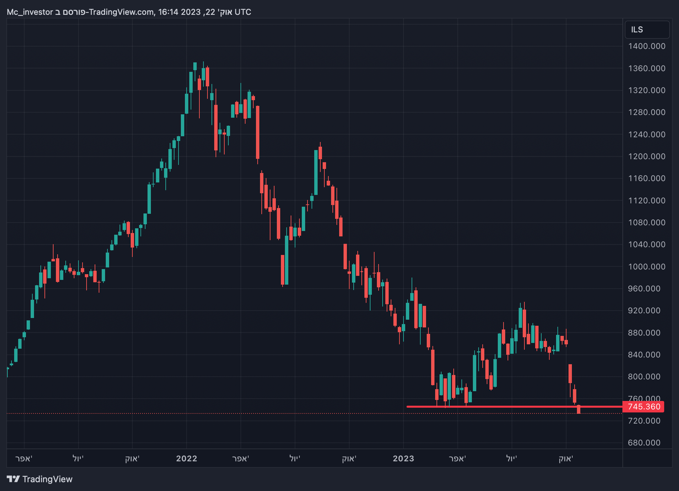Click the 1240.000 price scale label
The height and width of the screenshot is (491, 679).
click(x=647, y=135)
